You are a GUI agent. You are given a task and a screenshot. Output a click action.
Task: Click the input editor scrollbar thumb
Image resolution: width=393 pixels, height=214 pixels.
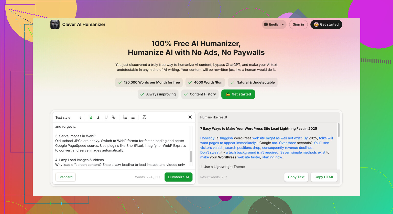pyautogui.click(x=191, y=156)
